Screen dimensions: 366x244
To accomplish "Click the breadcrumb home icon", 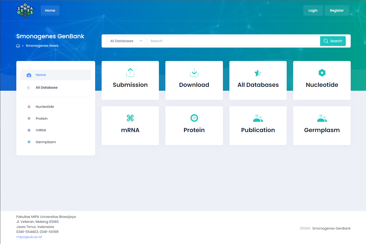I will coord(18,46).
